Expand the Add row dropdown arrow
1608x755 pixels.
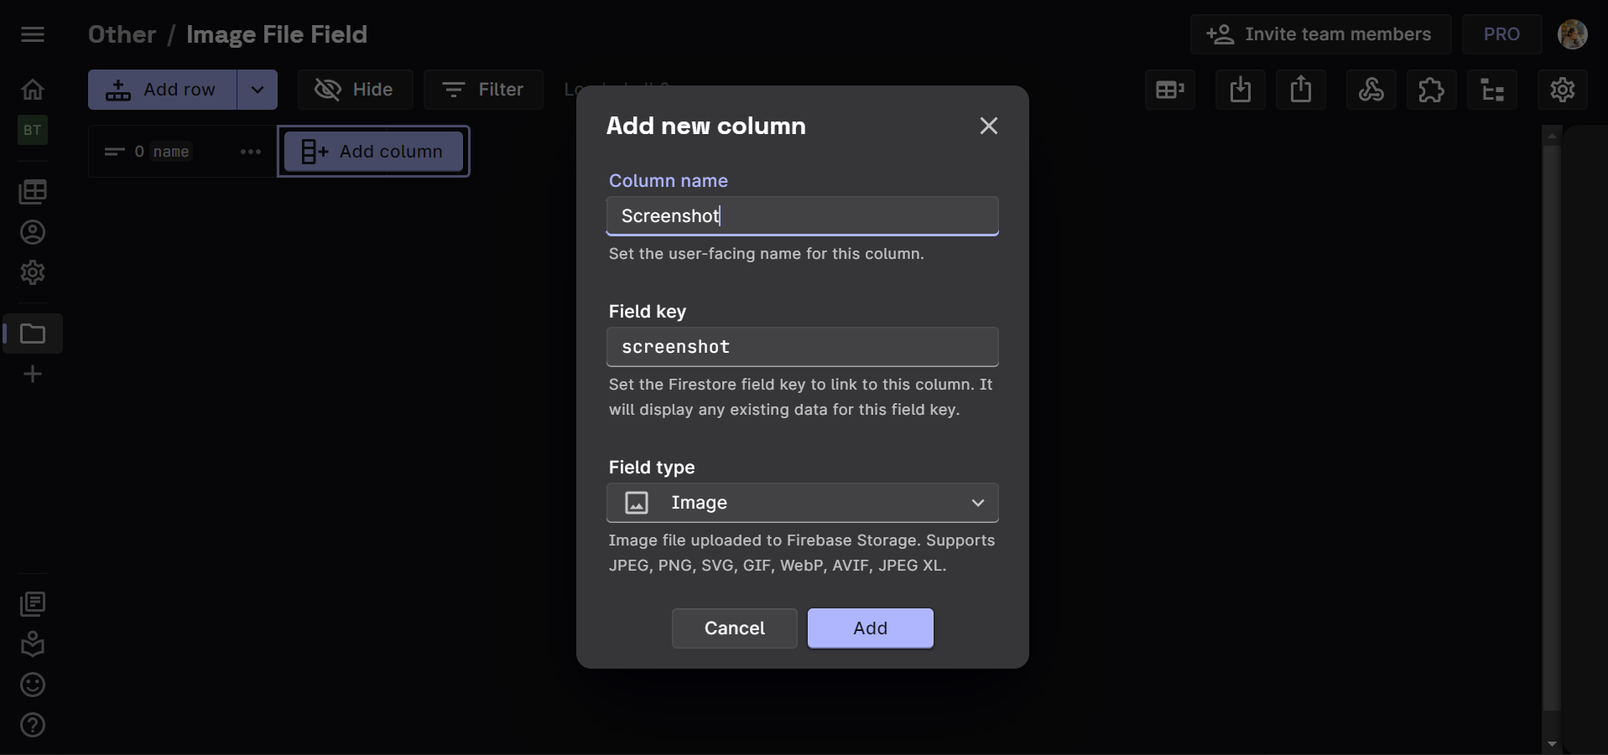coord(258,90)
